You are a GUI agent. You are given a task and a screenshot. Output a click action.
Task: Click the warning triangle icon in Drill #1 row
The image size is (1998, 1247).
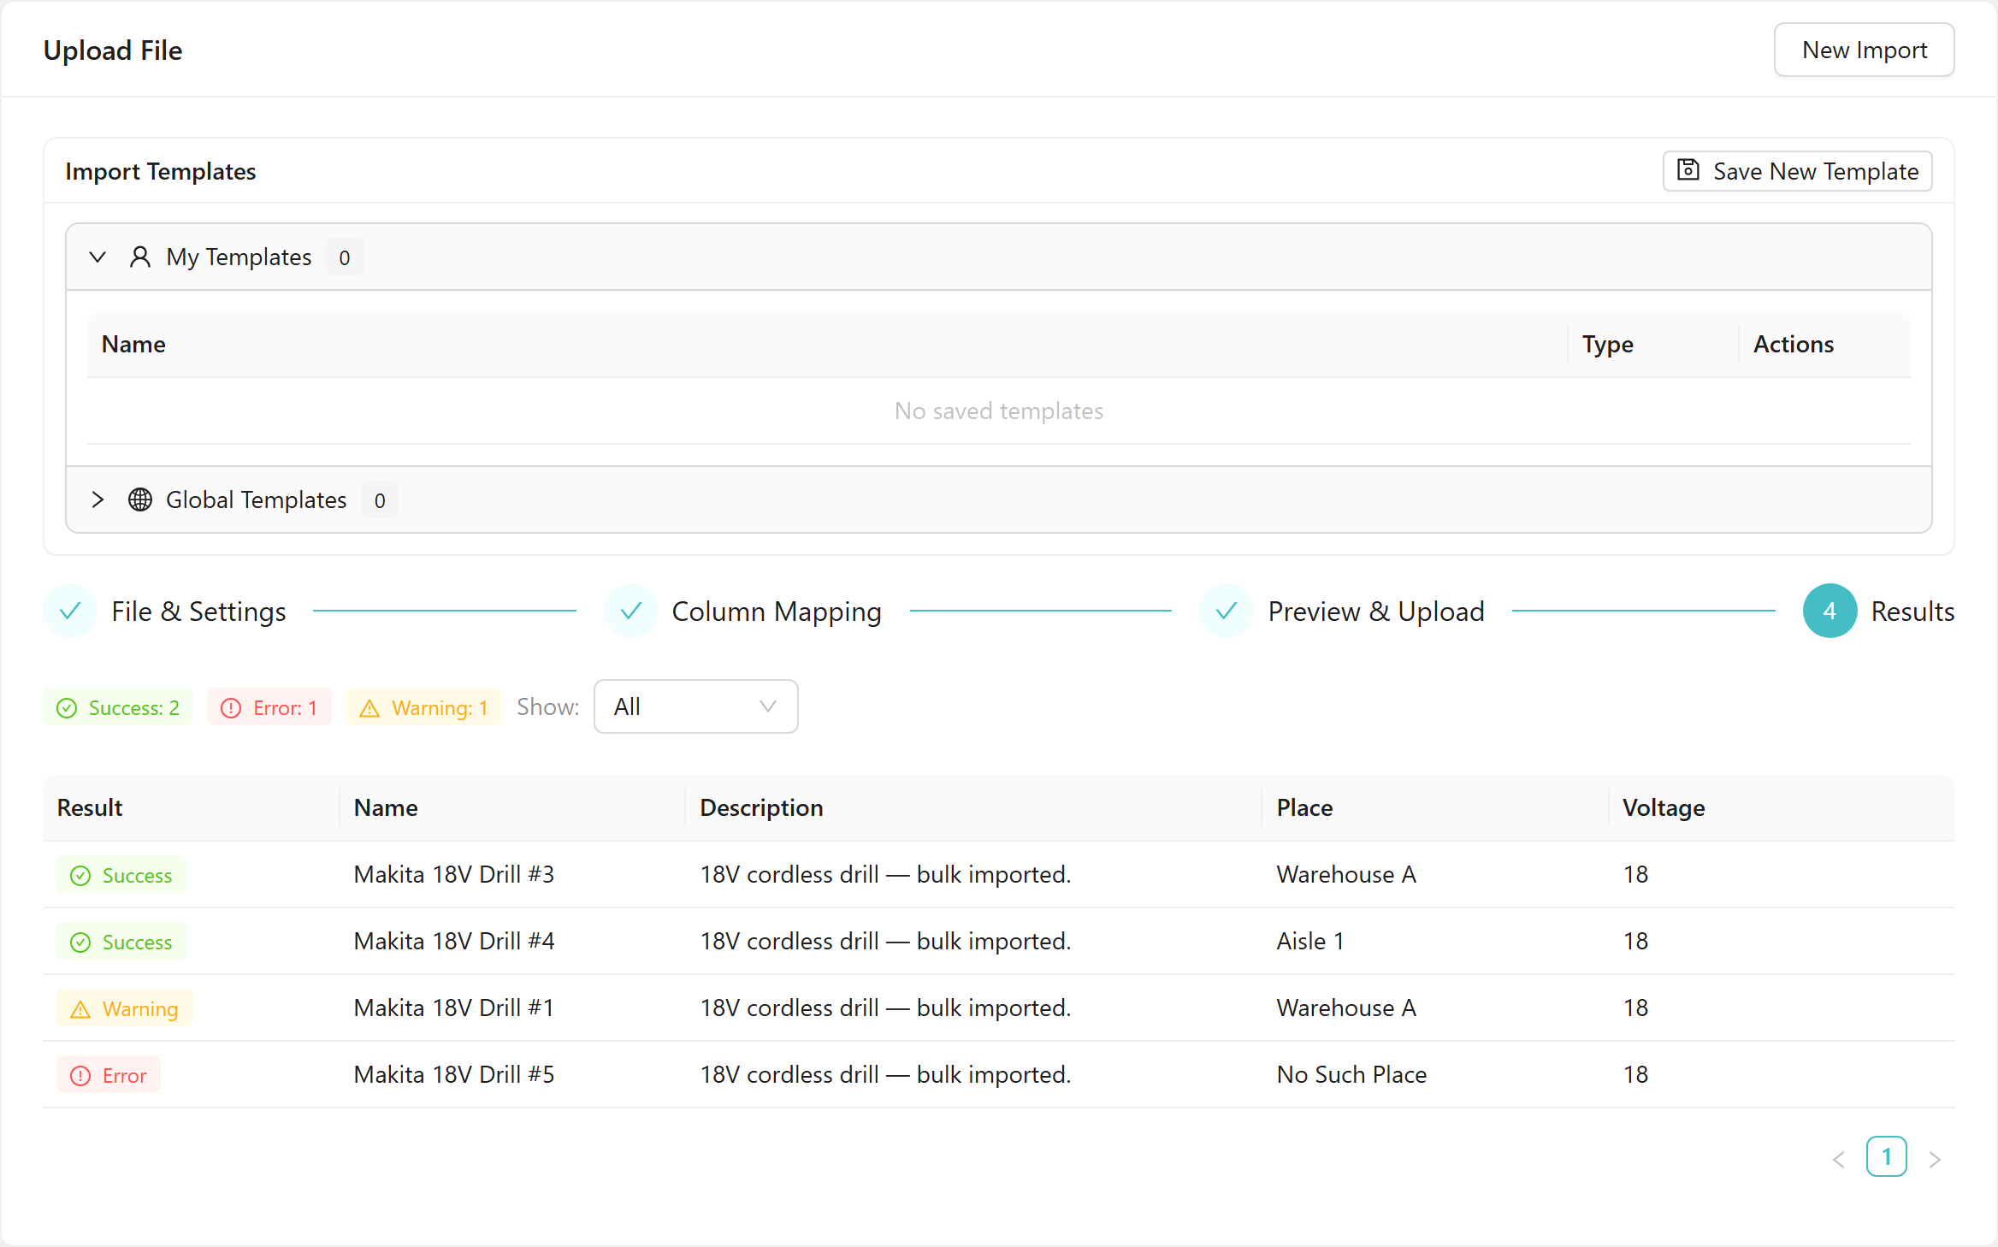pyautogui.click(x=80, y=1009)
